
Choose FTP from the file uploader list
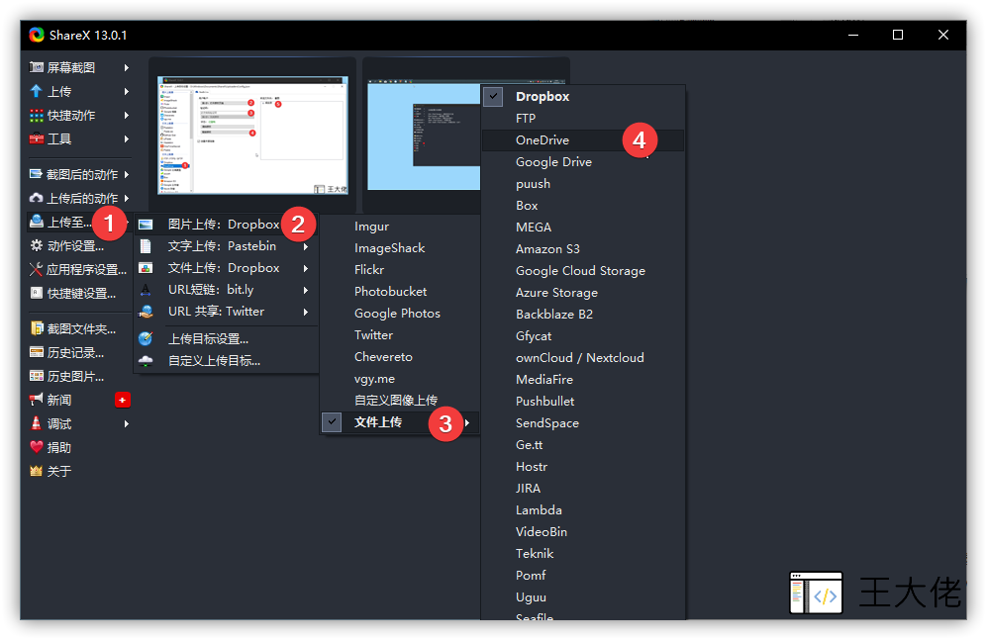point(583,118)
